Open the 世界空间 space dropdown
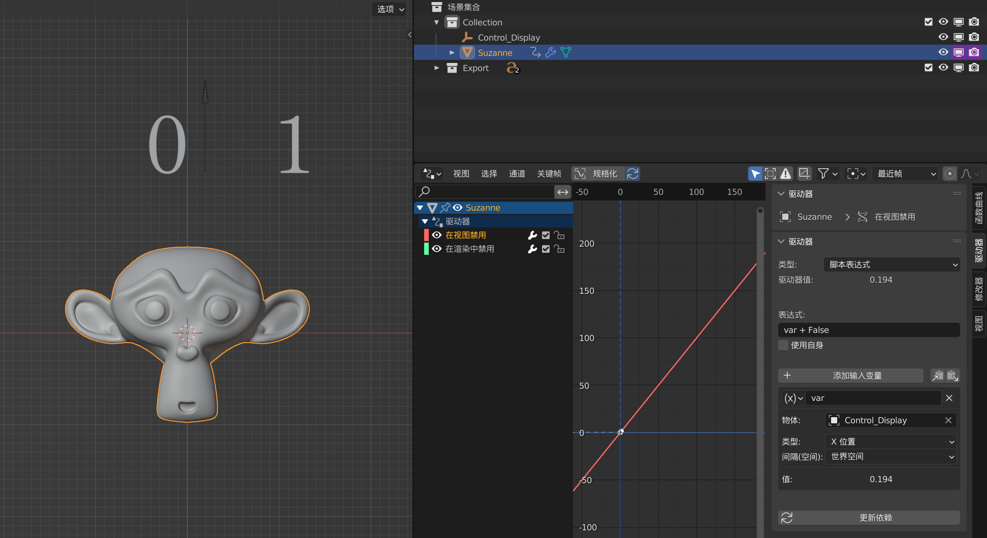The height and width of the screenshot is (538, 987). 891,456
